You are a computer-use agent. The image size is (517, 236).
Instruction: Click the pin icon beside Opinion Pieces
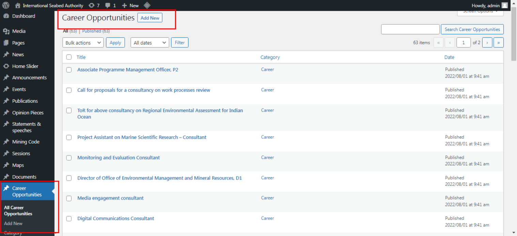point(6,113)
